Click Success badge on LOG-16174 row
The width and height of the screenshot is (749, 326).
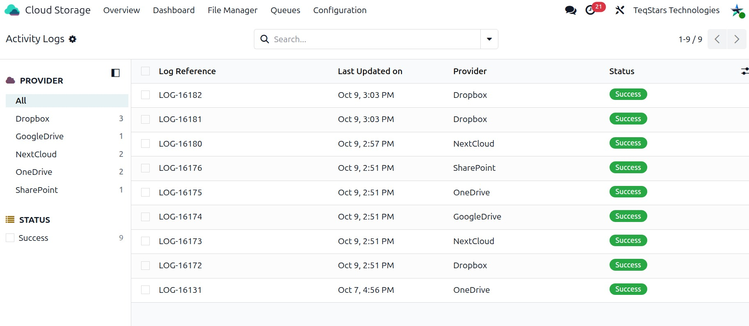628,216
